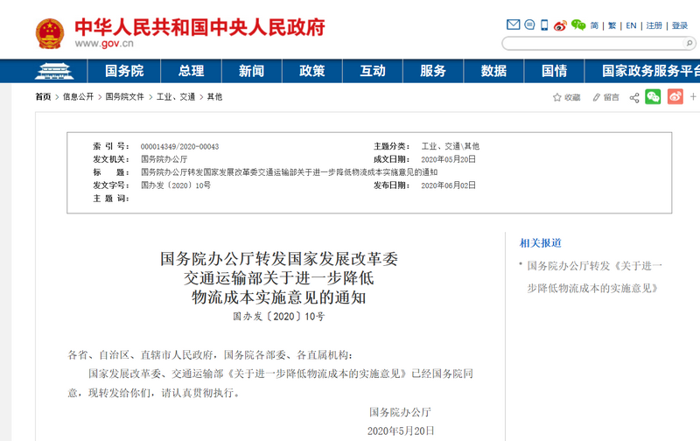
Task: Select the 政策 navigation tab
Action: click(x=311, y=71)
